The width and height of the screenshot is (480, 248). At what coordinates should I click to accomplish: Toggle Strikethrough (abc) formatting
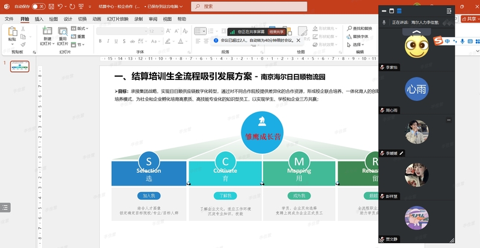tap(132, 41)
